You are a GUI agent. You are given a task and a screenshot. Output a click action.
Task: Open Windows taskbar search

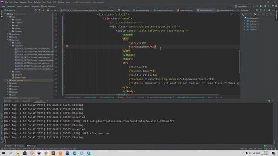[10, 153]
